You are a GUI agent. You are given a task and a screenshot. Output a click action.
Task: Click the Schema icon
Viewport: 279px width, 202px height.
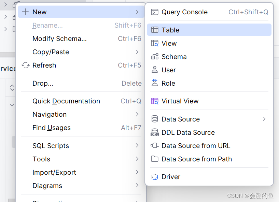(x=155, y=57)
